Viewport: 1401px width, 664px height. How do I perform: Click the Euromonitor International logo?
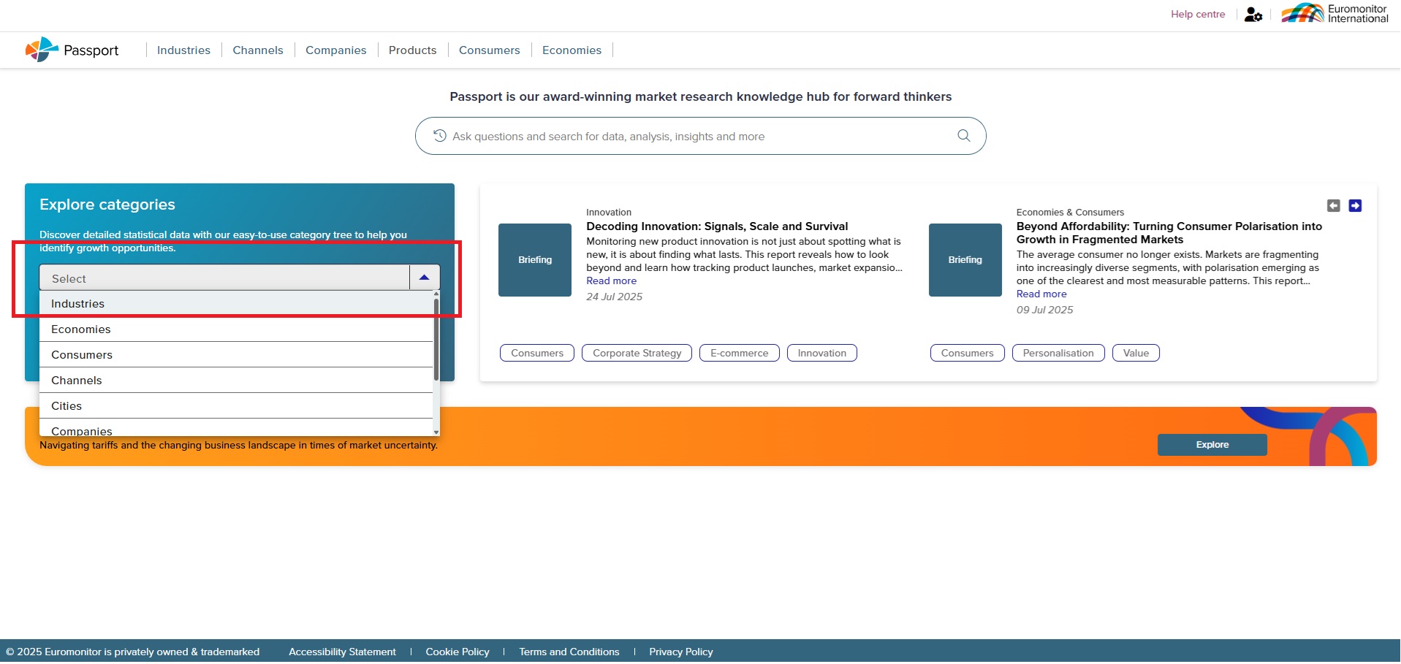[1334, 14]
